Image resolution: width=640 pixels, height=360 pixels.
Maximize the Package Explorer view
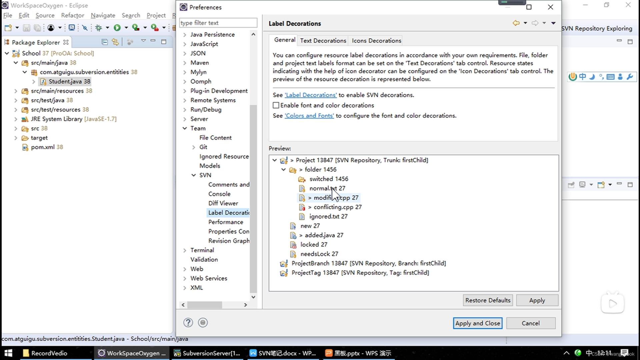point(164,42)
